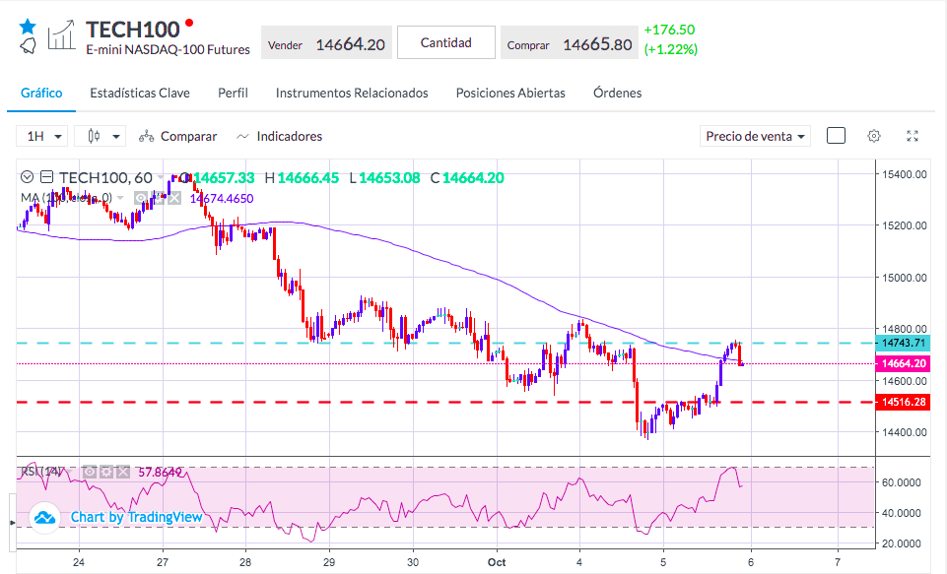Open chart settings gear in toolbar
This screenshot has width=947, height=574.
coord(874,136)
